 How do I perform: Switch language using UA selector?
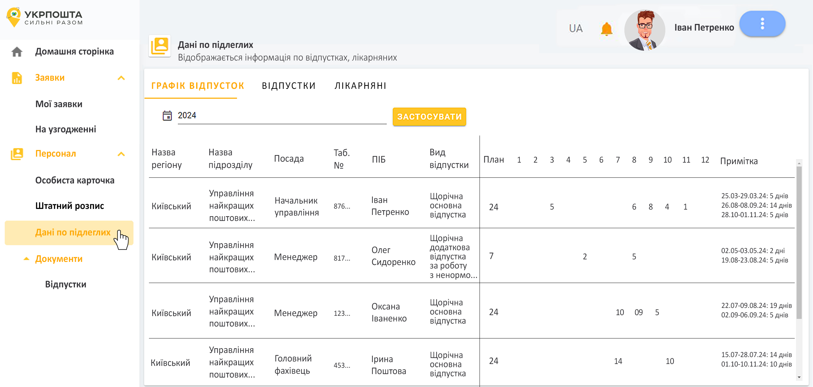pos(575,28)
